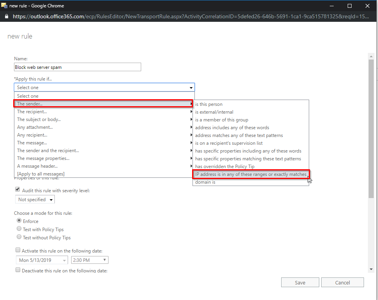Select the Enforce mode radio button
Screen dimensions: 378x300
19,220
